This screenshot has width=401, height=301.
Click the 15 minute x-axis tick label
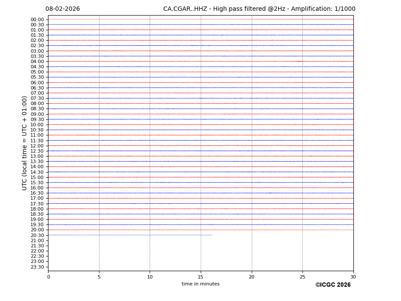(x=201, y=277)
